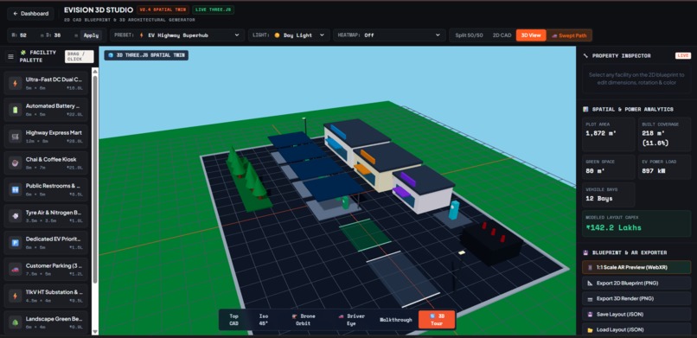697x338 pixels.
Task: Switch to Split 50/50 view
Action: (469, 35)
